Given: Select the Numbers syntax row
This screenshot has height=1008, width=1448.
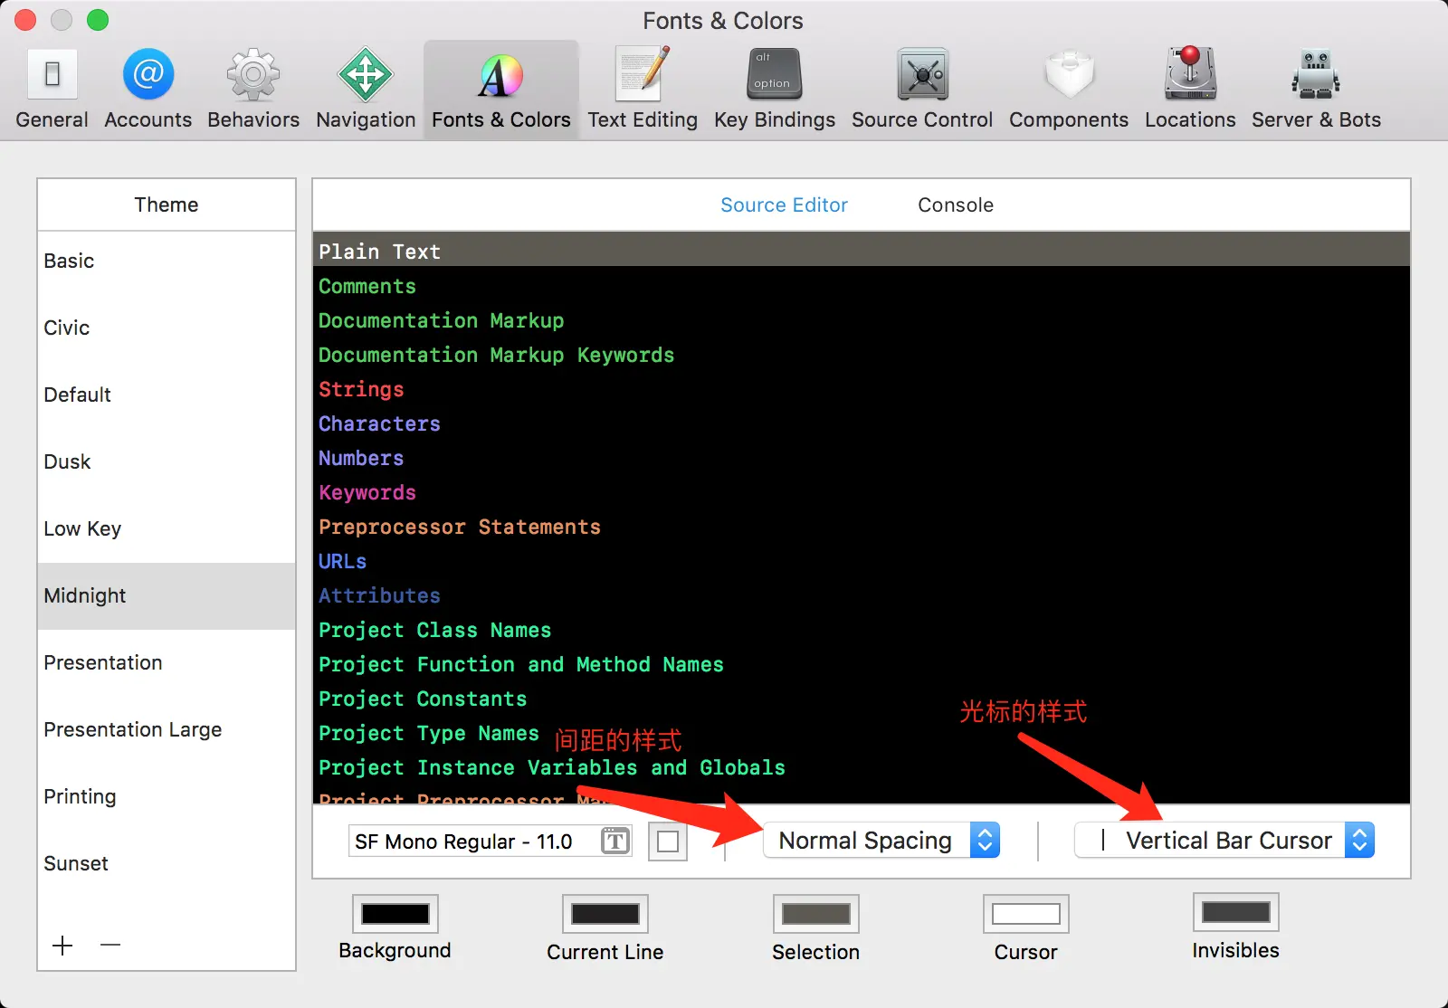Looking at the screenshot, I should point(862,458).
